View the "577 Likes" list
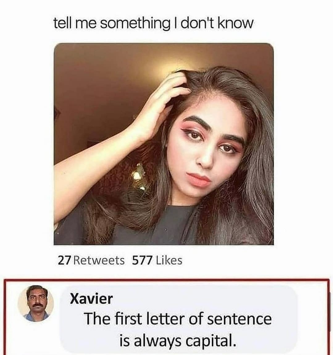This screenshot has height=355, width=333. (157, 260)
